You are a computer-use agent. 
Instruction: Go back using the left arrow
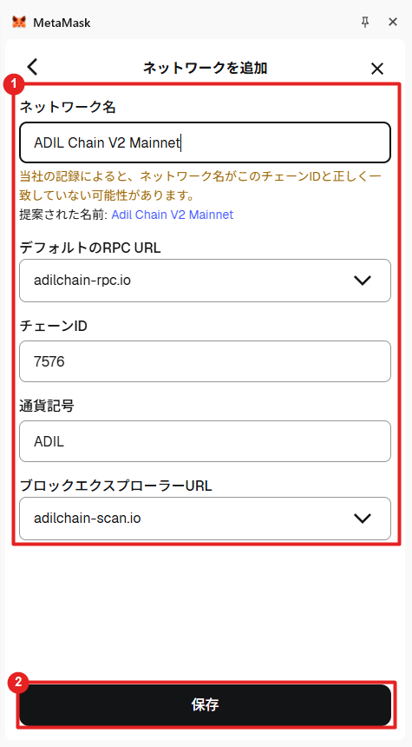tap(32, 67)
